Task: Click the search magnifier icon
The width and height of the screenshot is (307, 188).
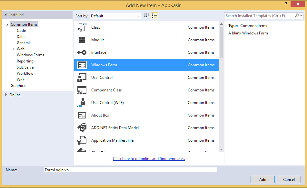Action: (x=297, y=16)
